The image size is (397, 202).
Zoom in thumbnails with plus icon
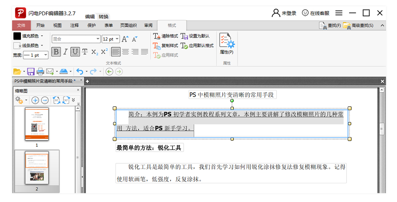pyautogui.click(x=35, y=101)
